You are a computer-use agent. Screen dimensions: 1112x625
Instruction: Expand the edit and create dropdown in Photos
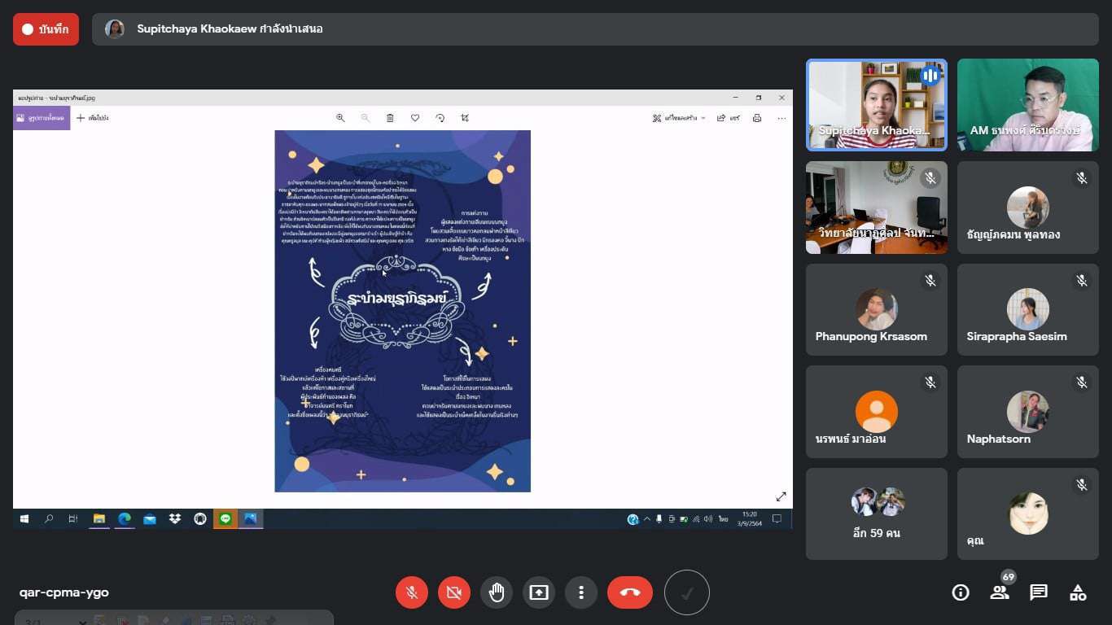tap(679, 118)
